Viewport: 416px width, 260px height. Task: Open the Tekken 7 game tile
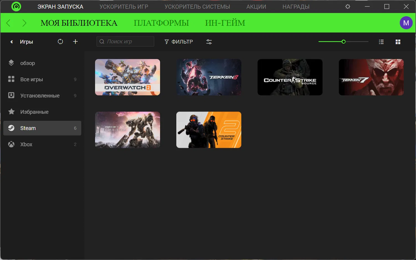tap(371, 77)
